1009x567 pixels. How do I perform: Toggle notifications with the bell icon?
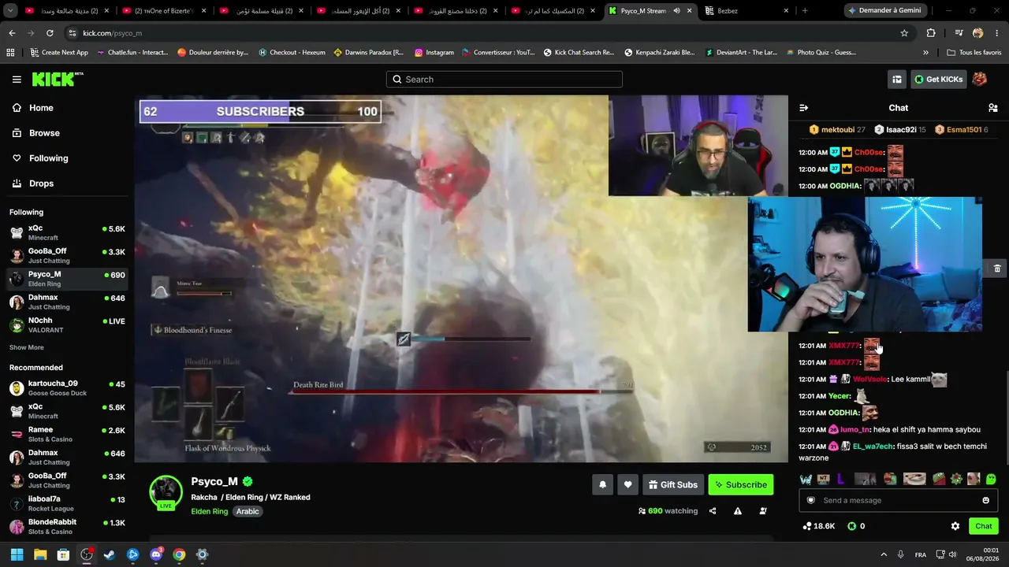click(x=603, y=485)
